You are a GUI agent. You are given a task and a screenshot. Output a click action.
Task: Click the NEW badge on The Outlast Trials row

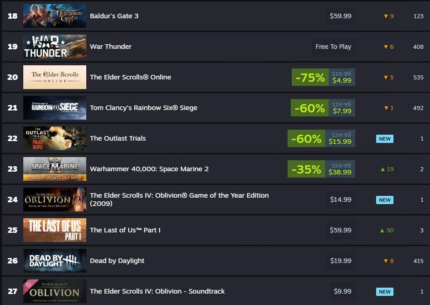pos(384,139)
